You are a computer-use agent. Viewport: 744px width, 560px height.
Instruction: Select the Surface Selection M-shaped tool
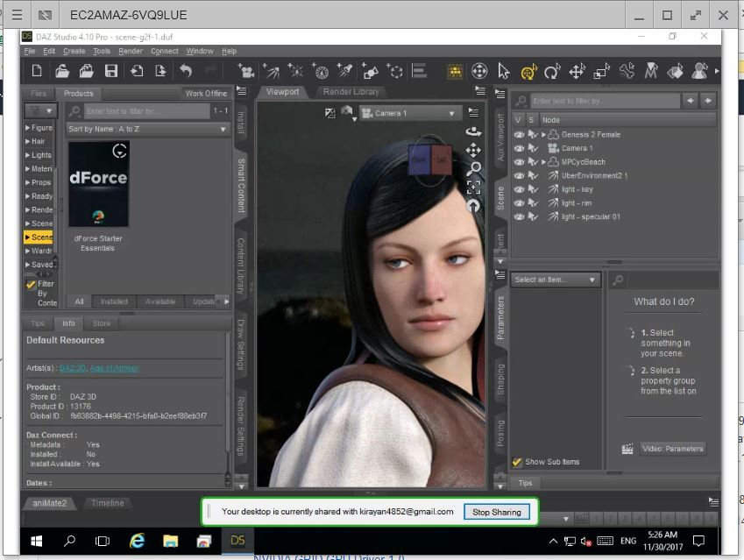point(651,71)
